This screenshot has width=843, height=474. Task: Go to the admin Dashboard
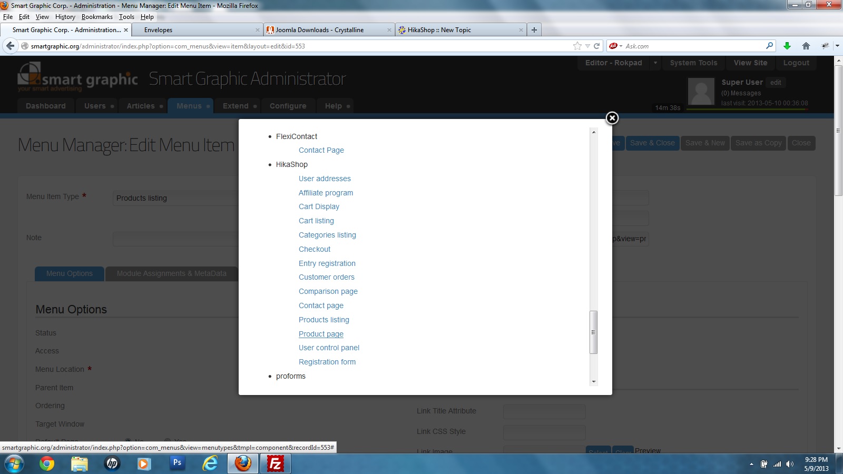pos(46,106)
